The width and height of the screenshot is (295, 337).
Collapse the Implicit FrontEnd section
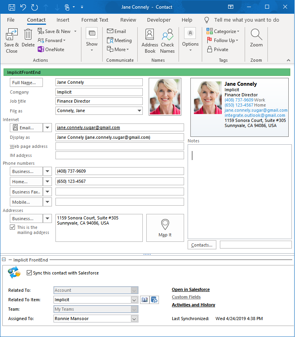pyautogui.click(x=4, y=260)
